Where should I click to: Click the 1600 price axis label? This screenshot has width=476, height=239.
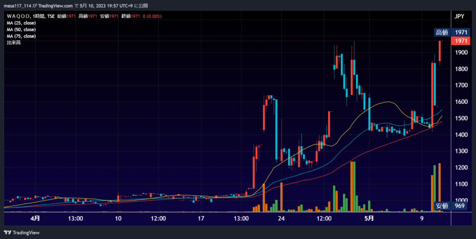point(461,102)
